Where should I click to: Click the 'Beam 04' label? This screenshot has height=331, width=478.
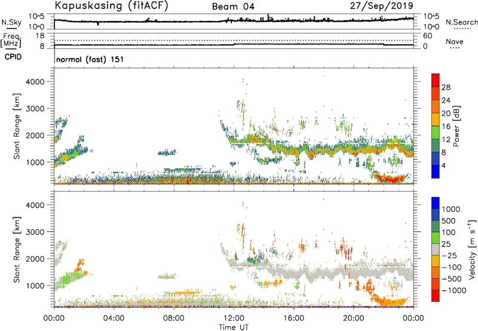coord(233,7)
